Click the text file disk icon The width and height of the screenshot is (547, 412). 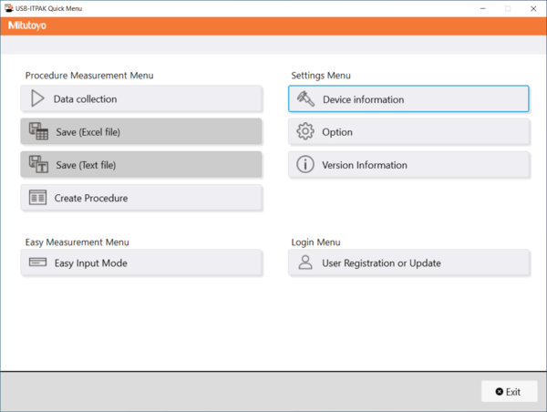[x=38, y=165]
